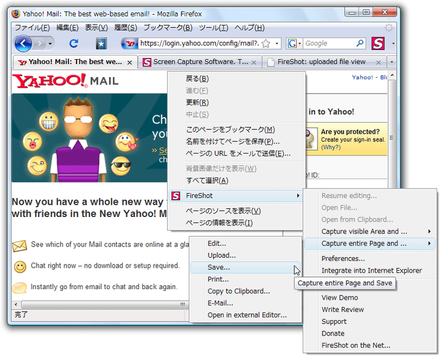Choose Edit... in capture submenu
The image size is (441, 357).
coord(245,244)
